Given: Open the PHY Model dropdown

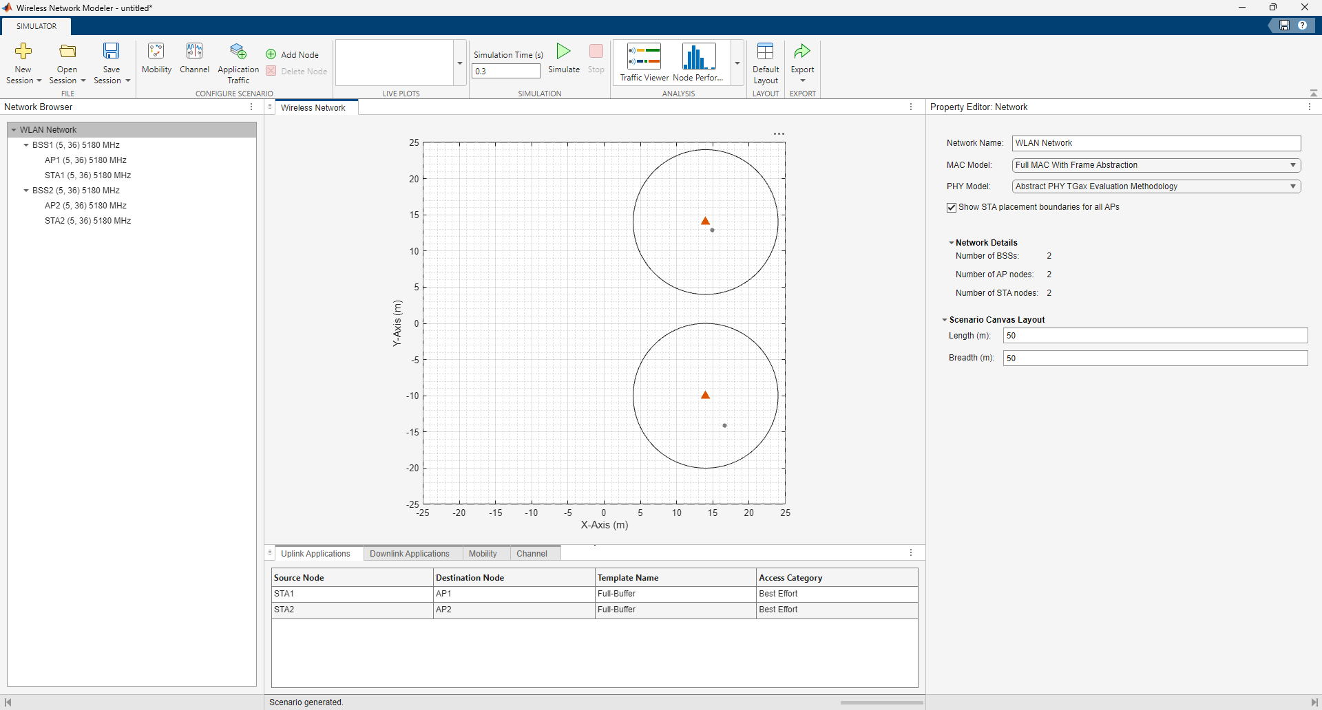Looking at the screenshot, I should 1293,186.
